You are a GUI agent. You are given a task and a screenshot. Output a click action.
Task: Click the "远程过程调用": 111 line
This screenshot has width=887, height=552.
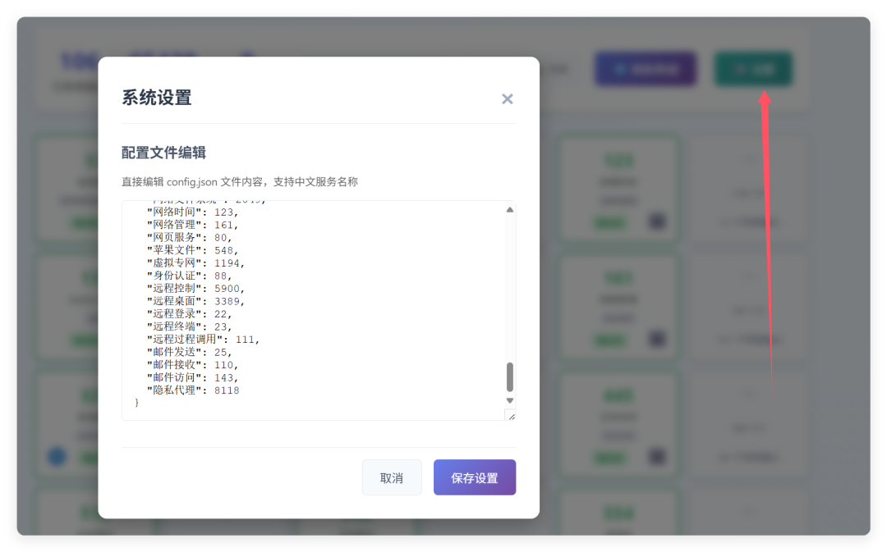click(x=203, y=339)
